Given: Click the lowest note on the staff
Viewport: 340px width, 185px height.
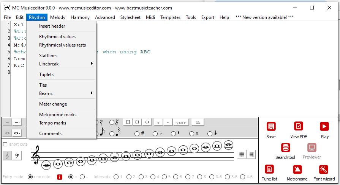Looking at the screenshot, I should point(46,165).
